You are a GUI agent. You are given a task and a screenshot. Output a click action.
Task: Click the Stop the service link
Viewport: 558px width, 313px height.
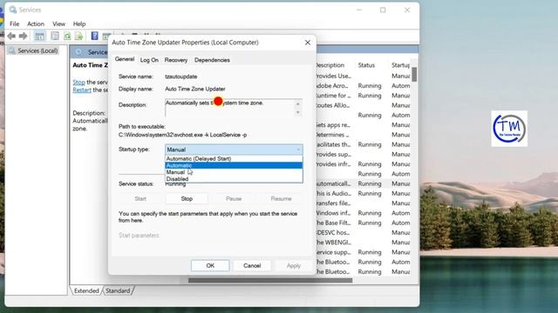click(79, 82)
